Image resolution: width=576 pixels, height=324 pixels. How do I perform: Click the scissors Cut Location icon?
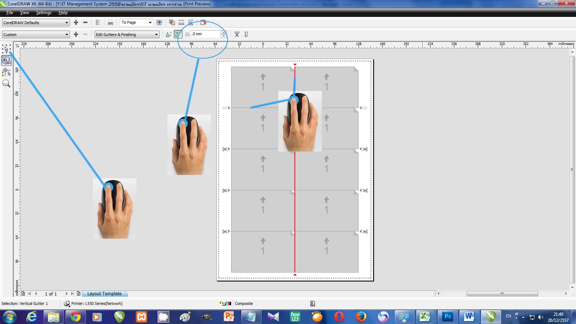coord(237,34)
